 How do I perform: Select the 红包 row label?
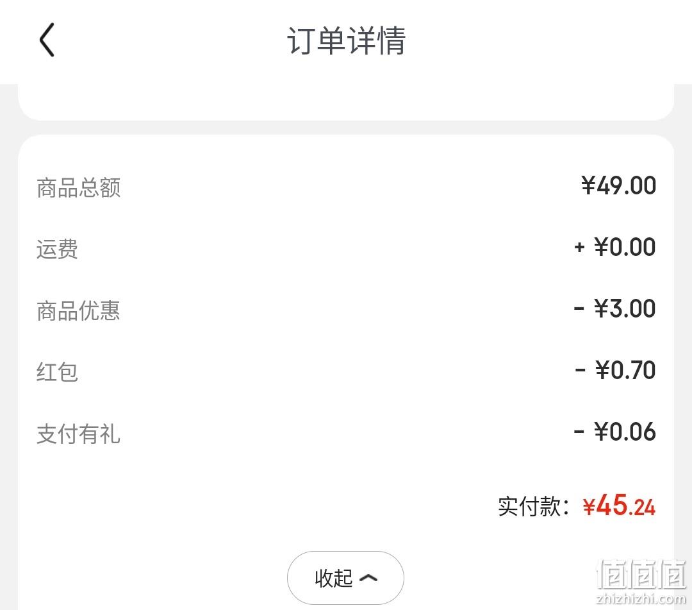[x=58, y=372]
